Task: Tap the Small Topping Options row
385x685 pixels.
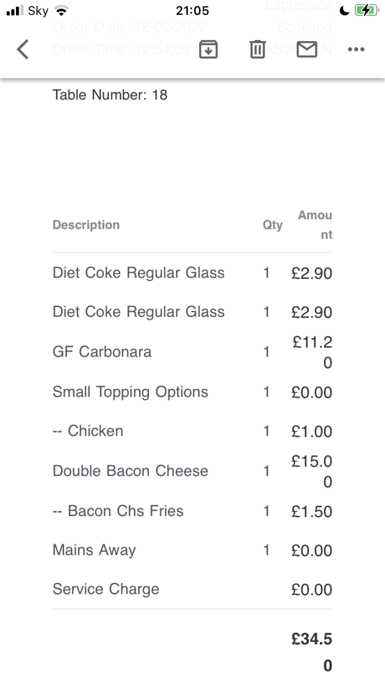Action: coord(130,392)
